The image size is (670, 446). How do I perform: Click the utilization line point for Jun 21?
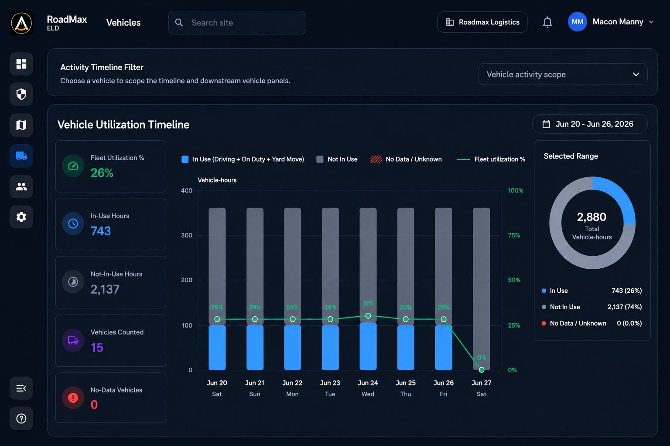click(255, 319)
